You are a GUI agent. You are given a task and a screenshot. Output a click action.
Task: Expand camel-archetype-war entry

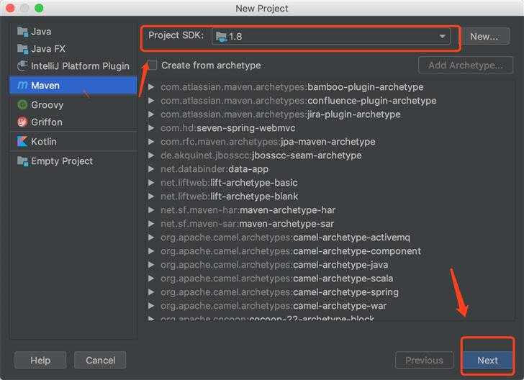coord(151,306)
